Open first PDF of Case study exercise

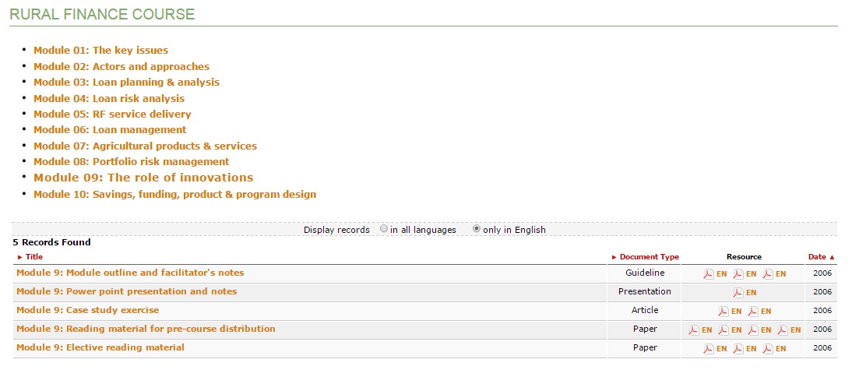click(x=723, y=311)
